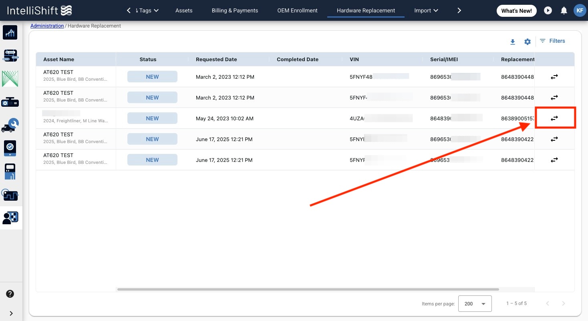Open the notifications bell
The image size is (588, 321).
[x=564, y=11]
